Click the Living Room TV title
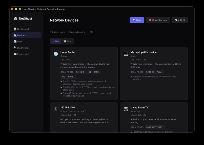 click(x=139, y=108)
